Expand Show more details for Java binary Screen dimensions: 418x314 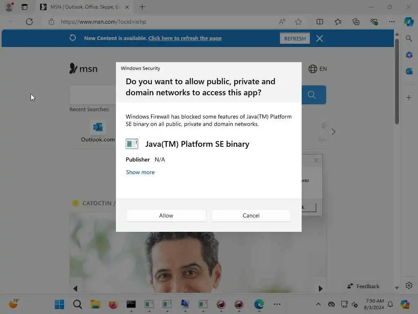140,172
